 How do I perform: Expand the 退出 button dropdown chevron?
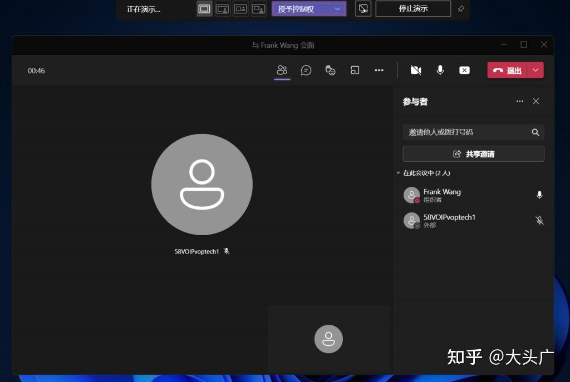[x=535, y=70]
